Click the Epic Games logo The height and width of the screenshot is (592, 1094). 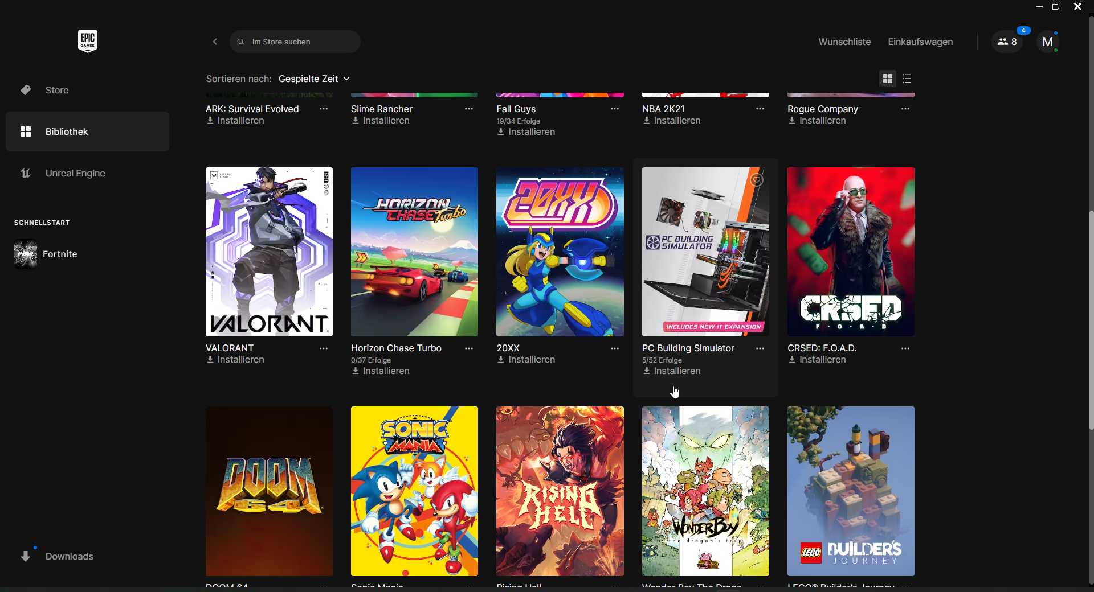[x=87, y=41]
